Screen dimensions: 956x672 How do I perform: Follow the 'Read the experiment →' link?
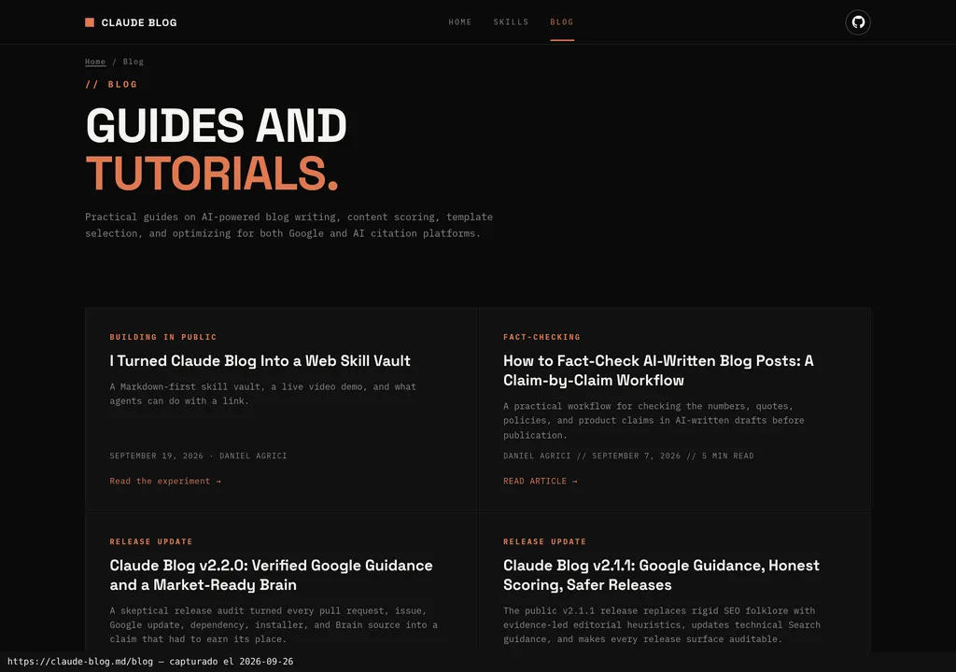coord(165,481)
